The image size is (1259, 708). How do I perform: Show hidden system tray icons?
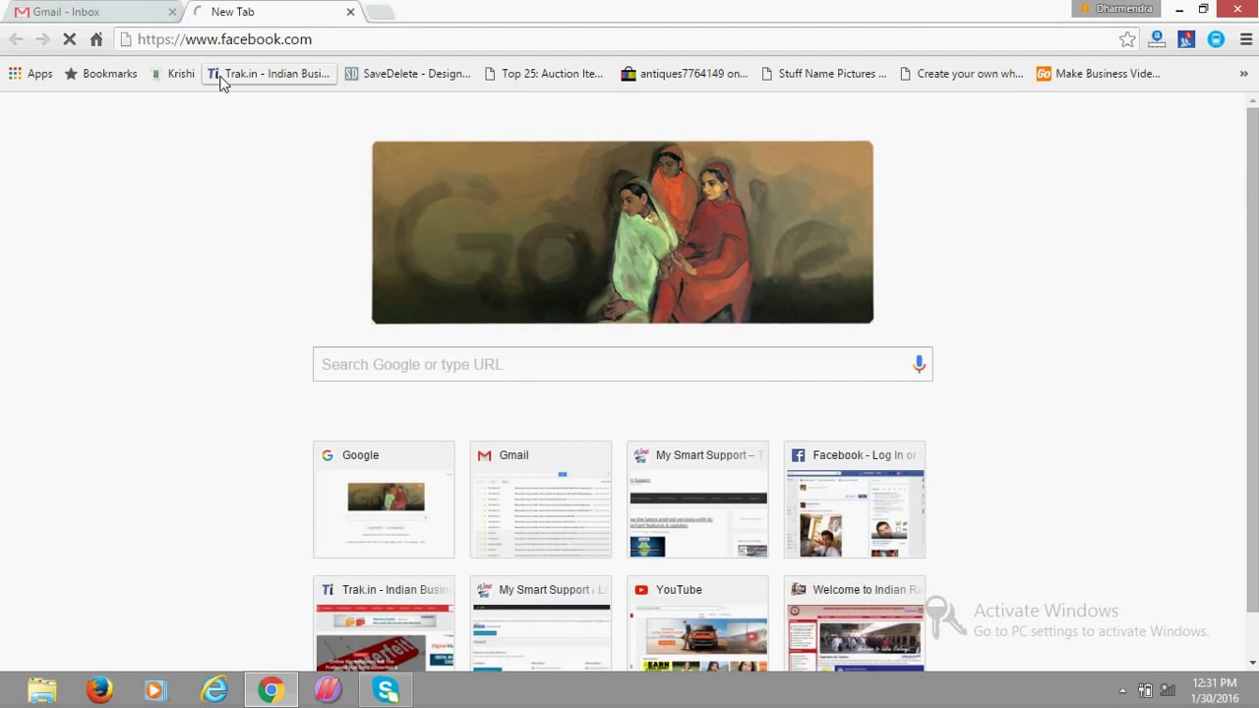[x=1122, y=690]
